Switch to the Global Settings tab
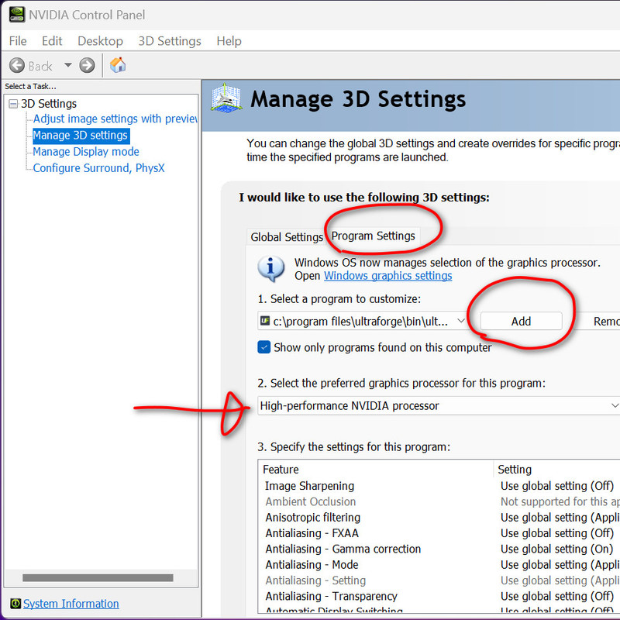 [286, 237]
